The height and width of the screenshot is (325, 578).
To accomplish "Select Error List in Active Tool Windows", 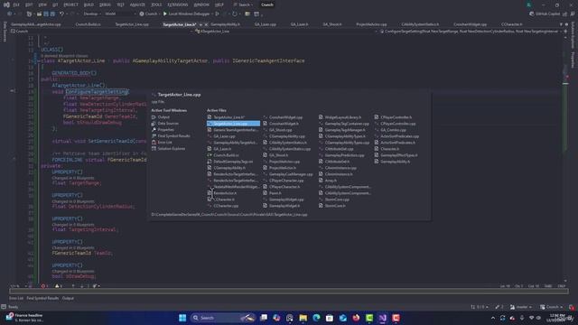I will (162, 143).
